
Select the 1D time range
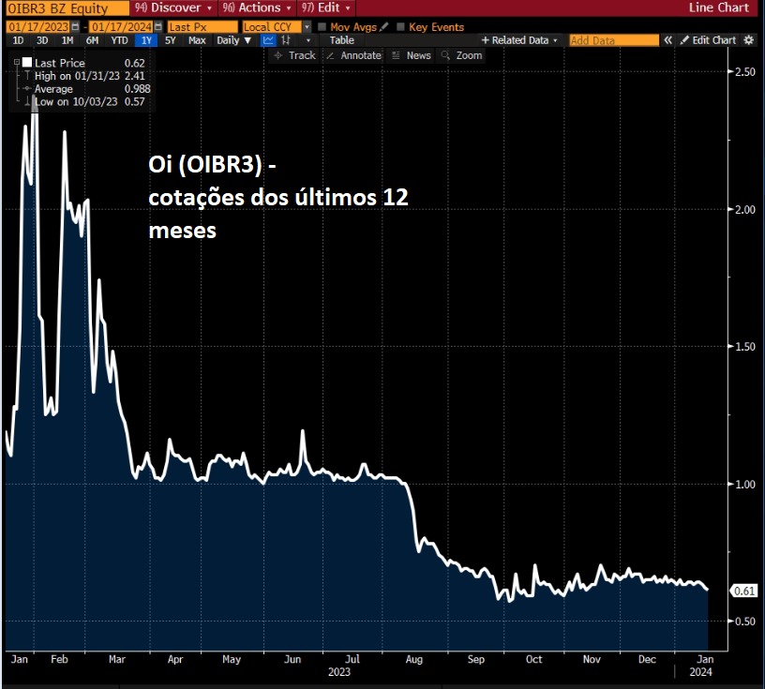(18, 40)
